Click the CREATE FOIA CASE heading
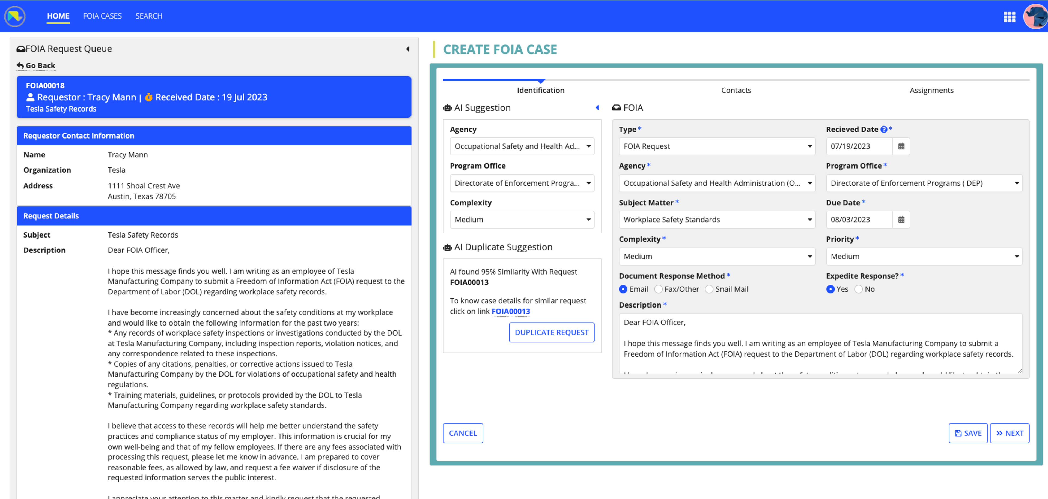The height and width of the screenshot is (499, 1048). pos(500,50)
